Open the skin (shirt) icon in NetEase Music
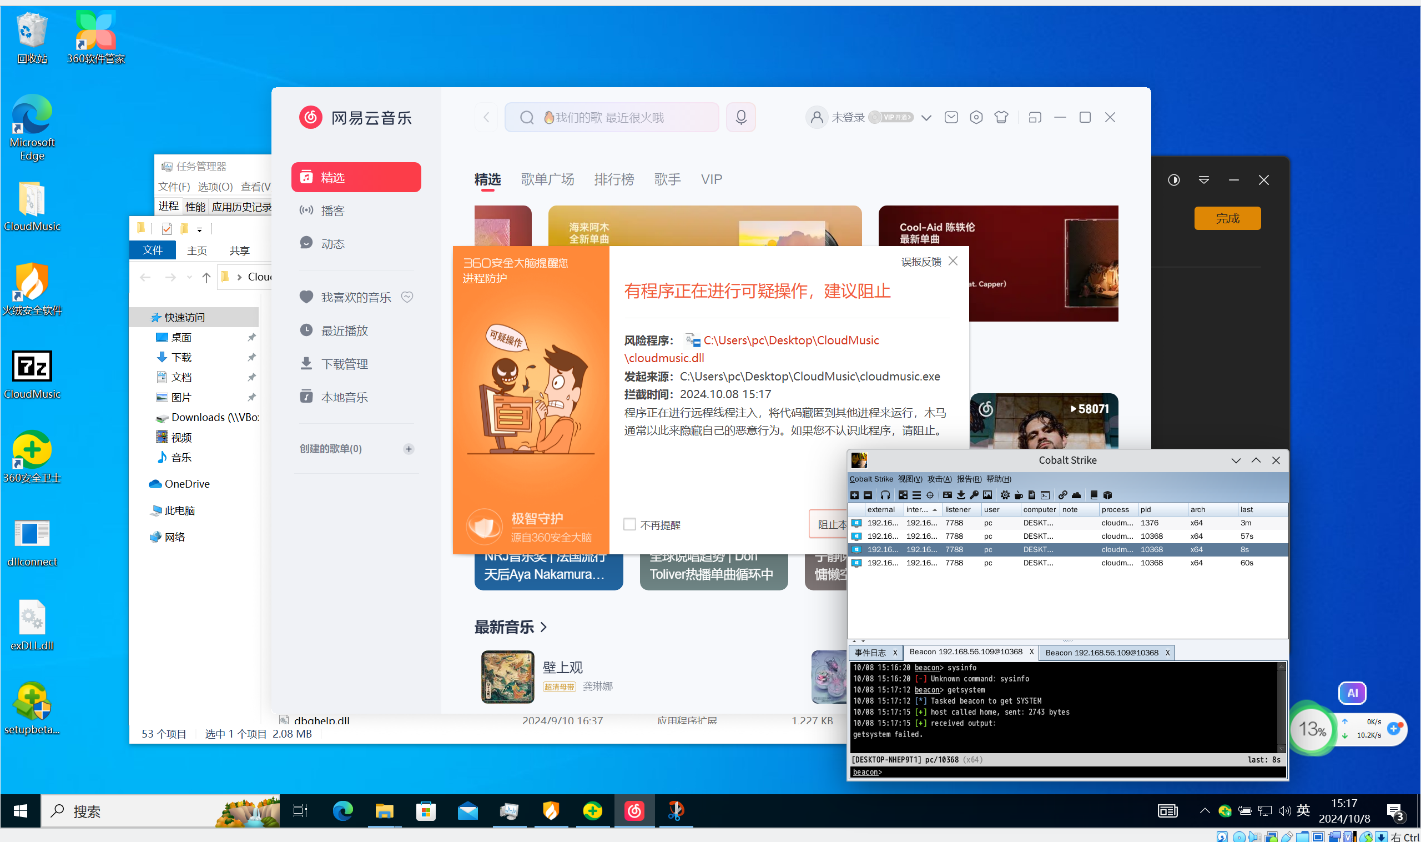The height and width of the screenshot is (842, 1421). 1001,117
